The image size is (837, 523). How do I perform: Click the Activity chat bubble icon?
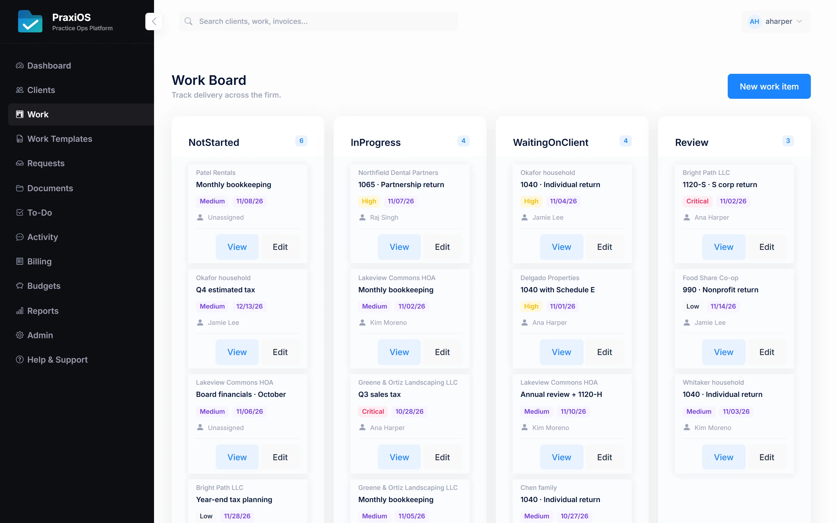(x=20, y=237)
